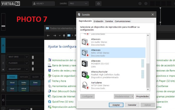Select deck A button in VirtualDJ

(3, 45)
